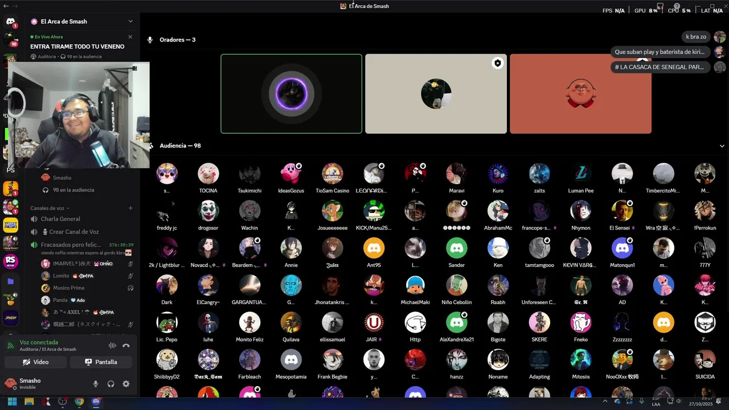Screen dimensions: 729x410
Task: Go back with the left arrow
Action: pyautogui.click(x=6, y=6)
